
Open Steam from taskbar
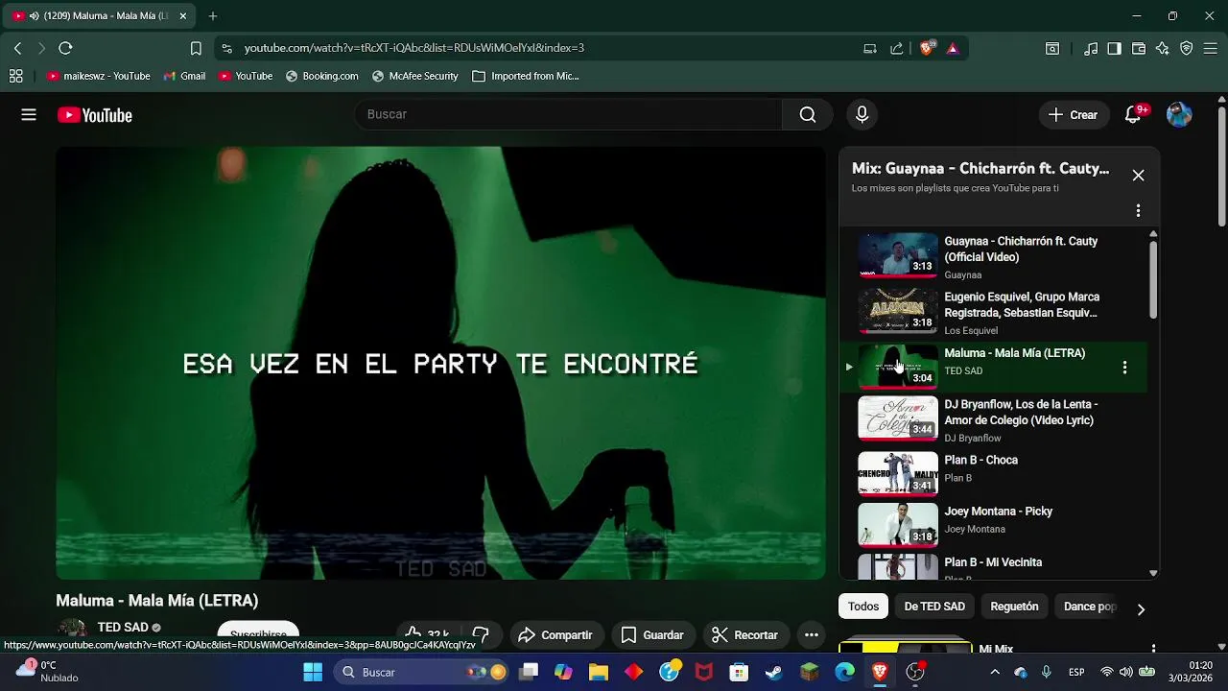coord(773,672)
